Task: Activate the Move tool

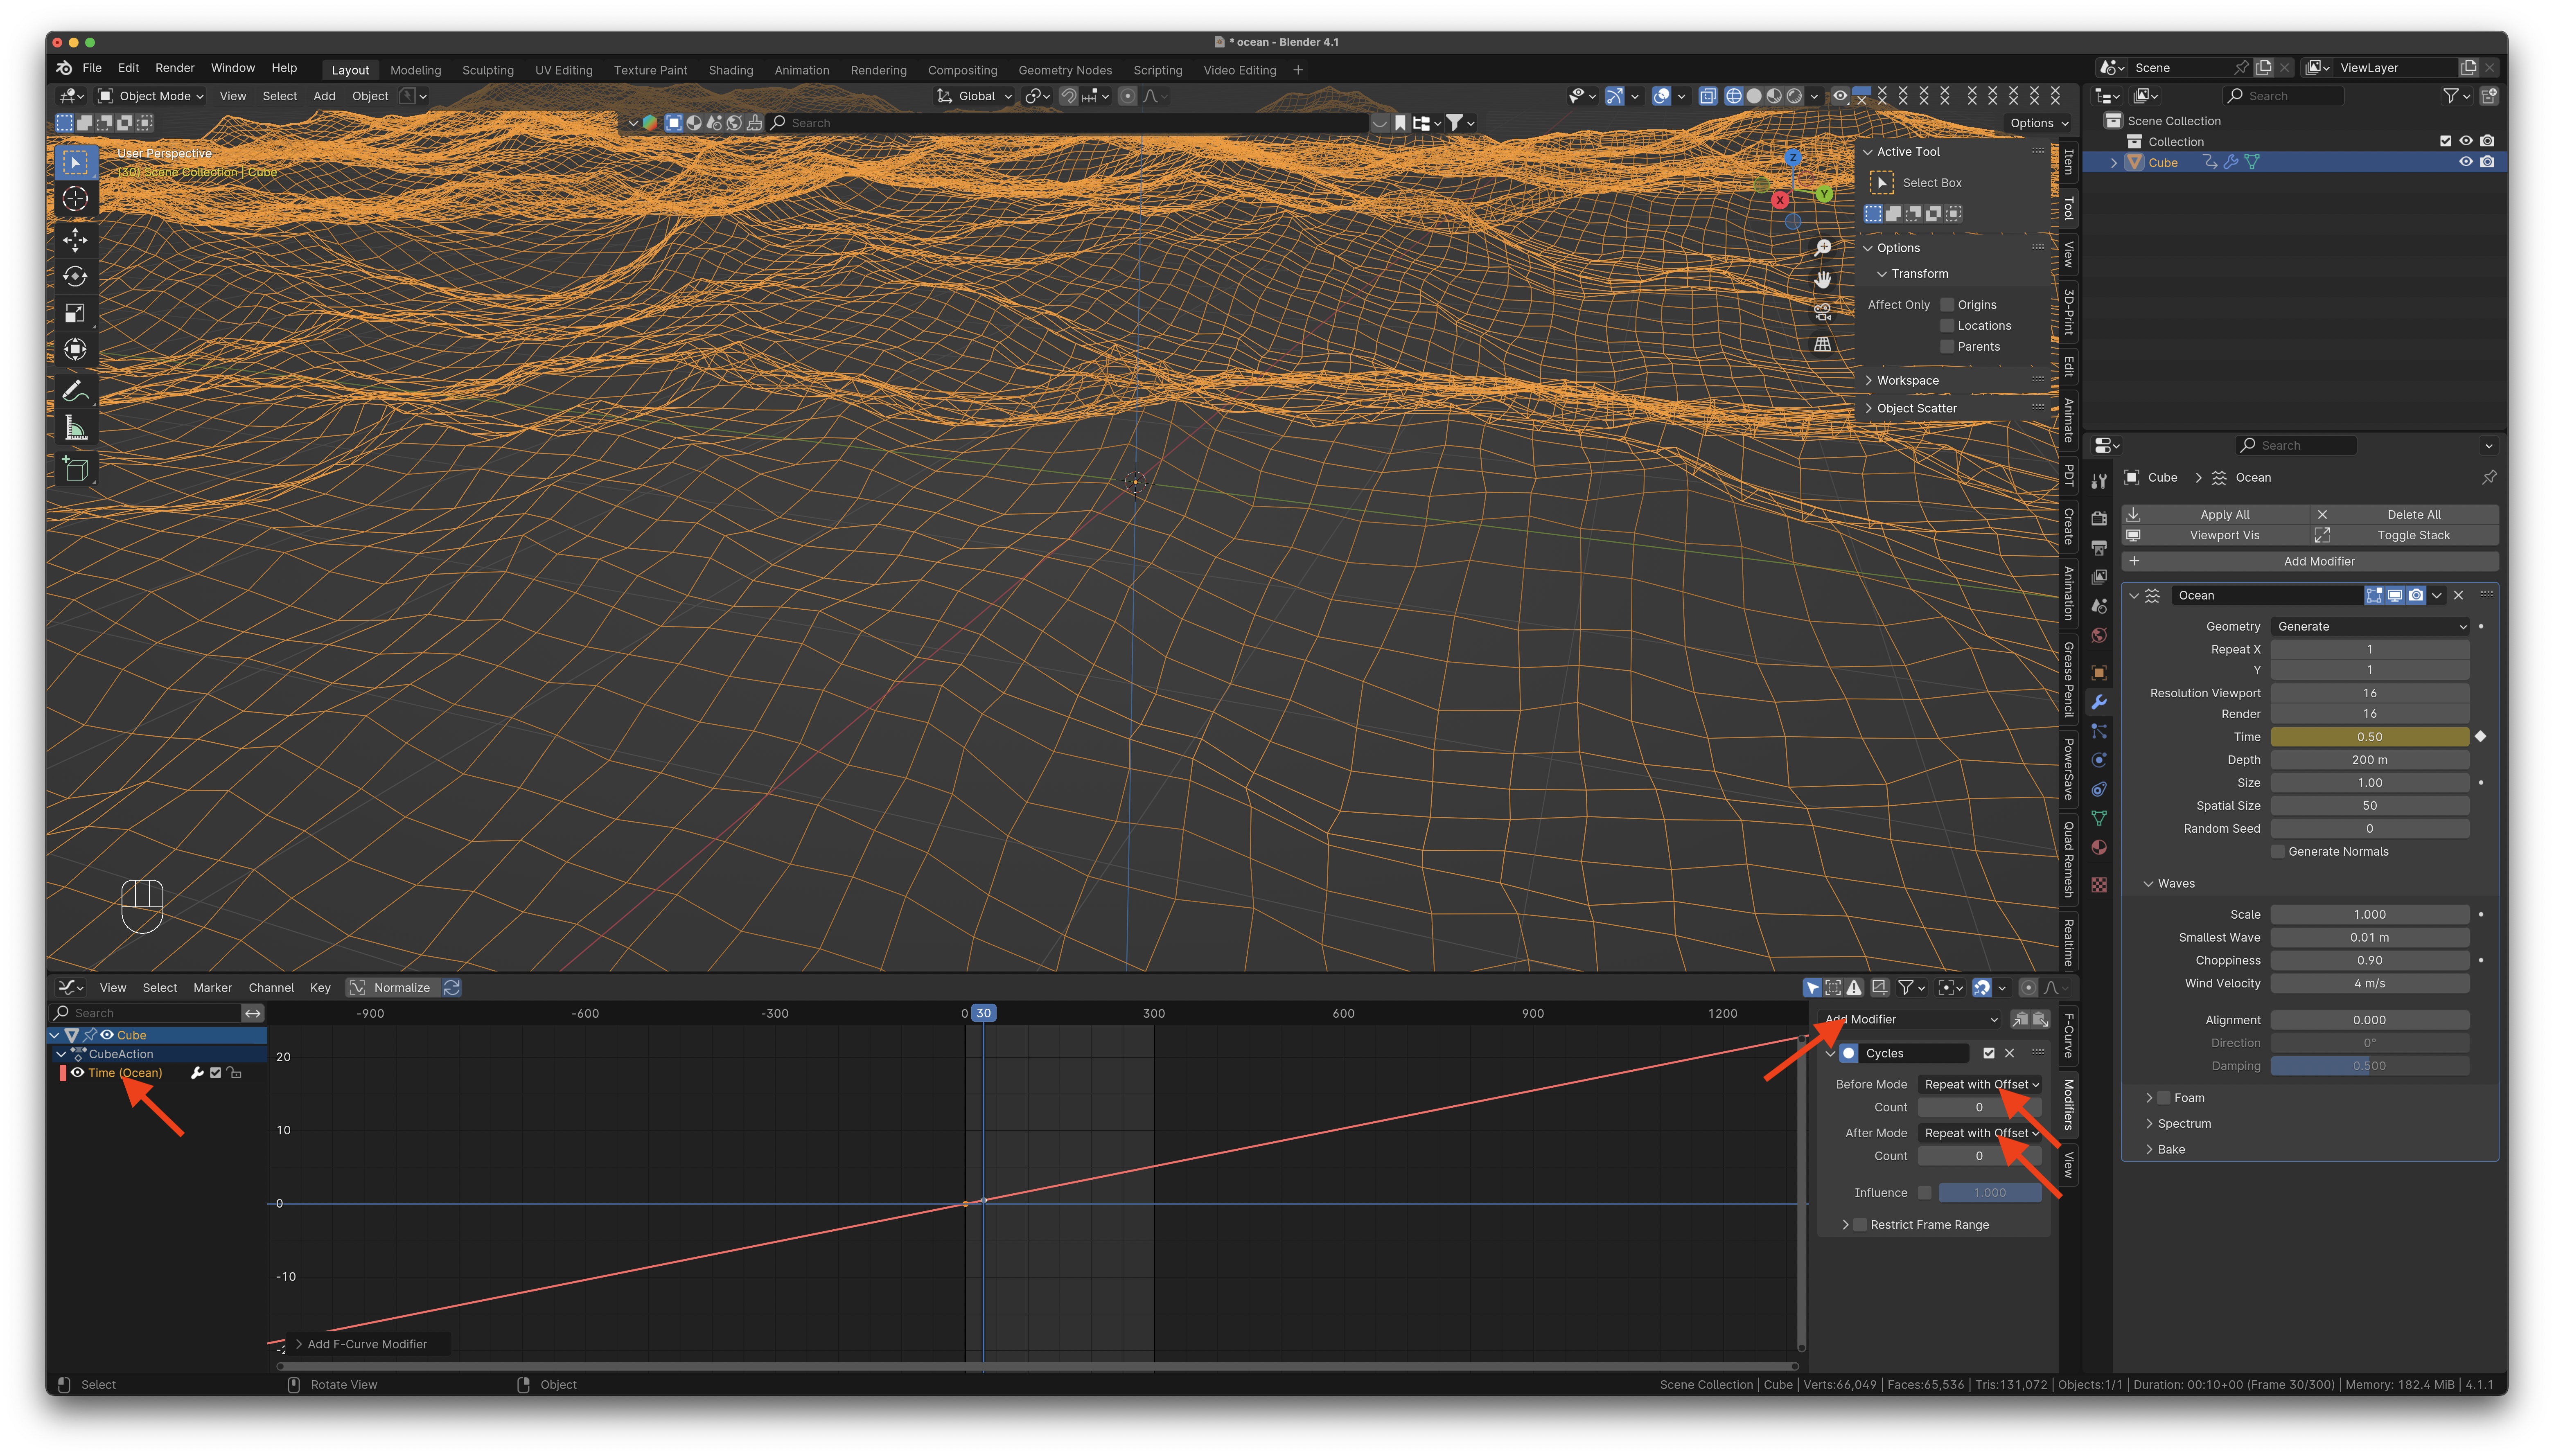Action: coord(75,239)
